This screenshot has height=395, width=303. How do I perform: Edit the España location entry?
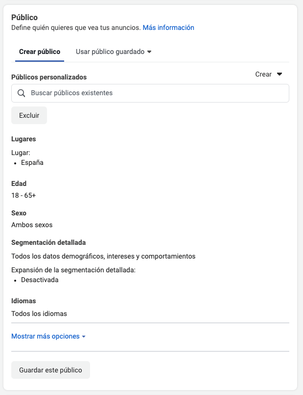coord(32,162)
